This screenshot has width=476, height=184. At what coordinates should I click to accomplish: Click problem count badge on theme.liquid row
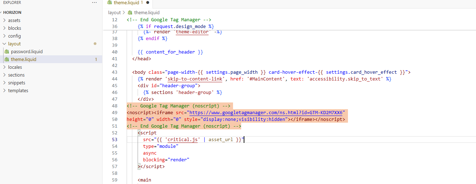pos(96,59)
